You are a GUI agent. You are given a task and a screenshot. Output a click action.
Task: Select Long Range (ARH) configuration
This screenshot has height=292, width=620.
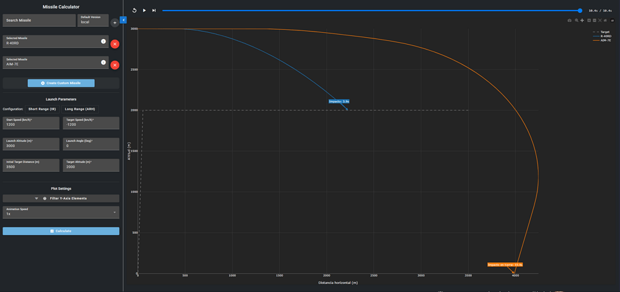click(x=80, y=109)
